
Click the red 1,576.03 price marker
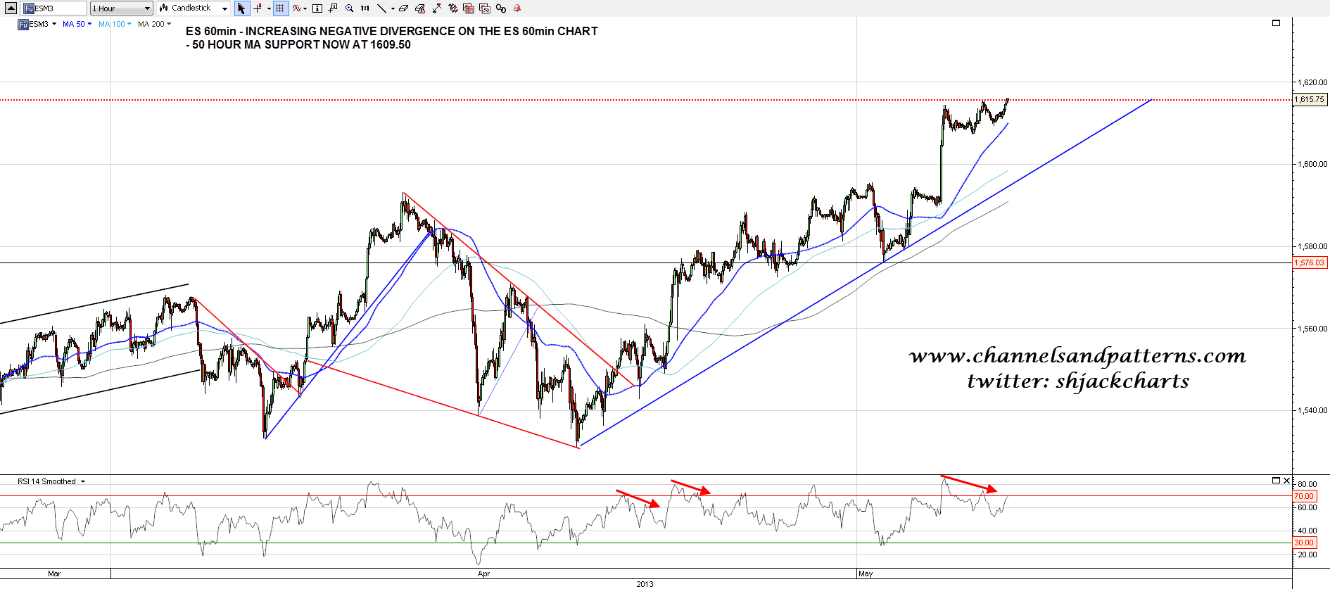pos(1310,262)
